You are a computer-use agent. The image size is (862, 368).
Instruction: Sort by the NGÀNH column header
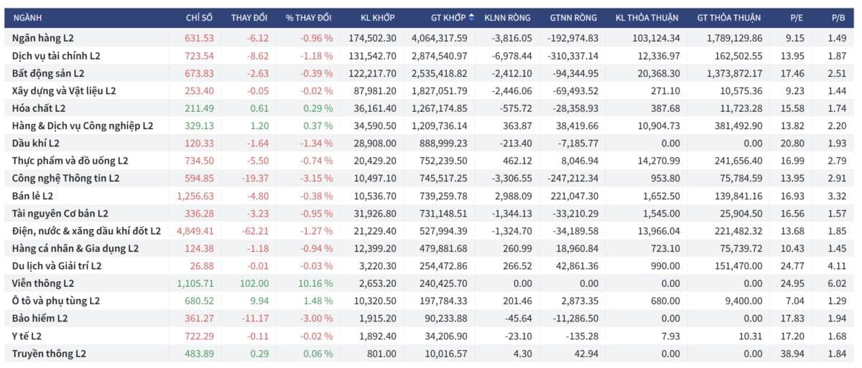27,17
